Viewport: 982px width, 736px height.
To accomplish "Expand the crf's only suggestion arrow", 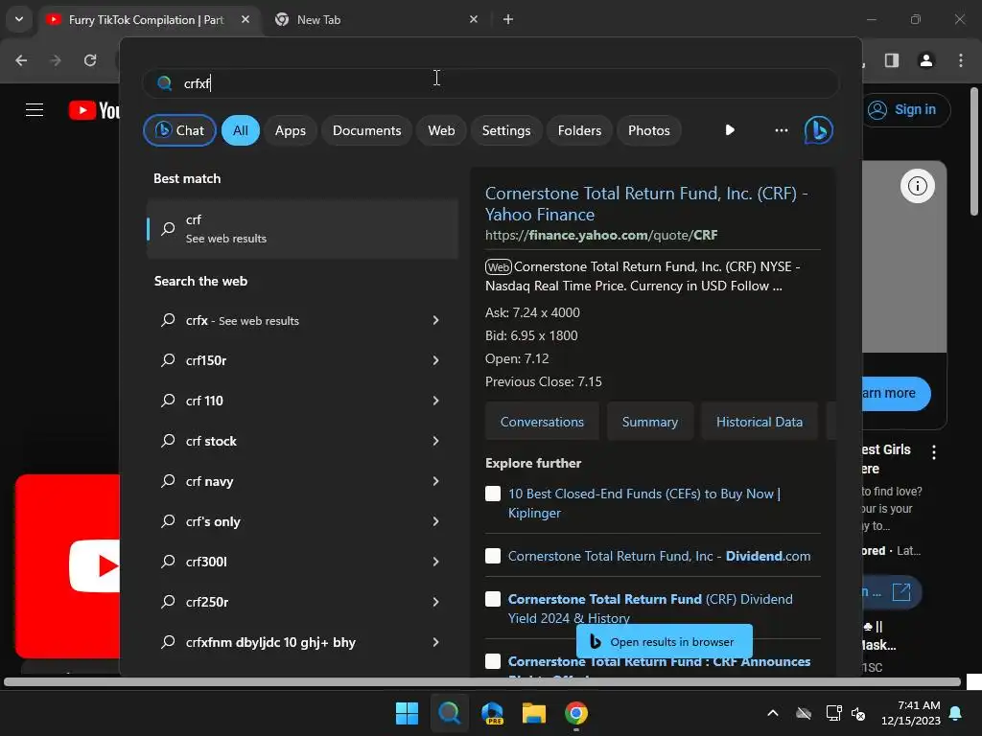I will point(436,521).
